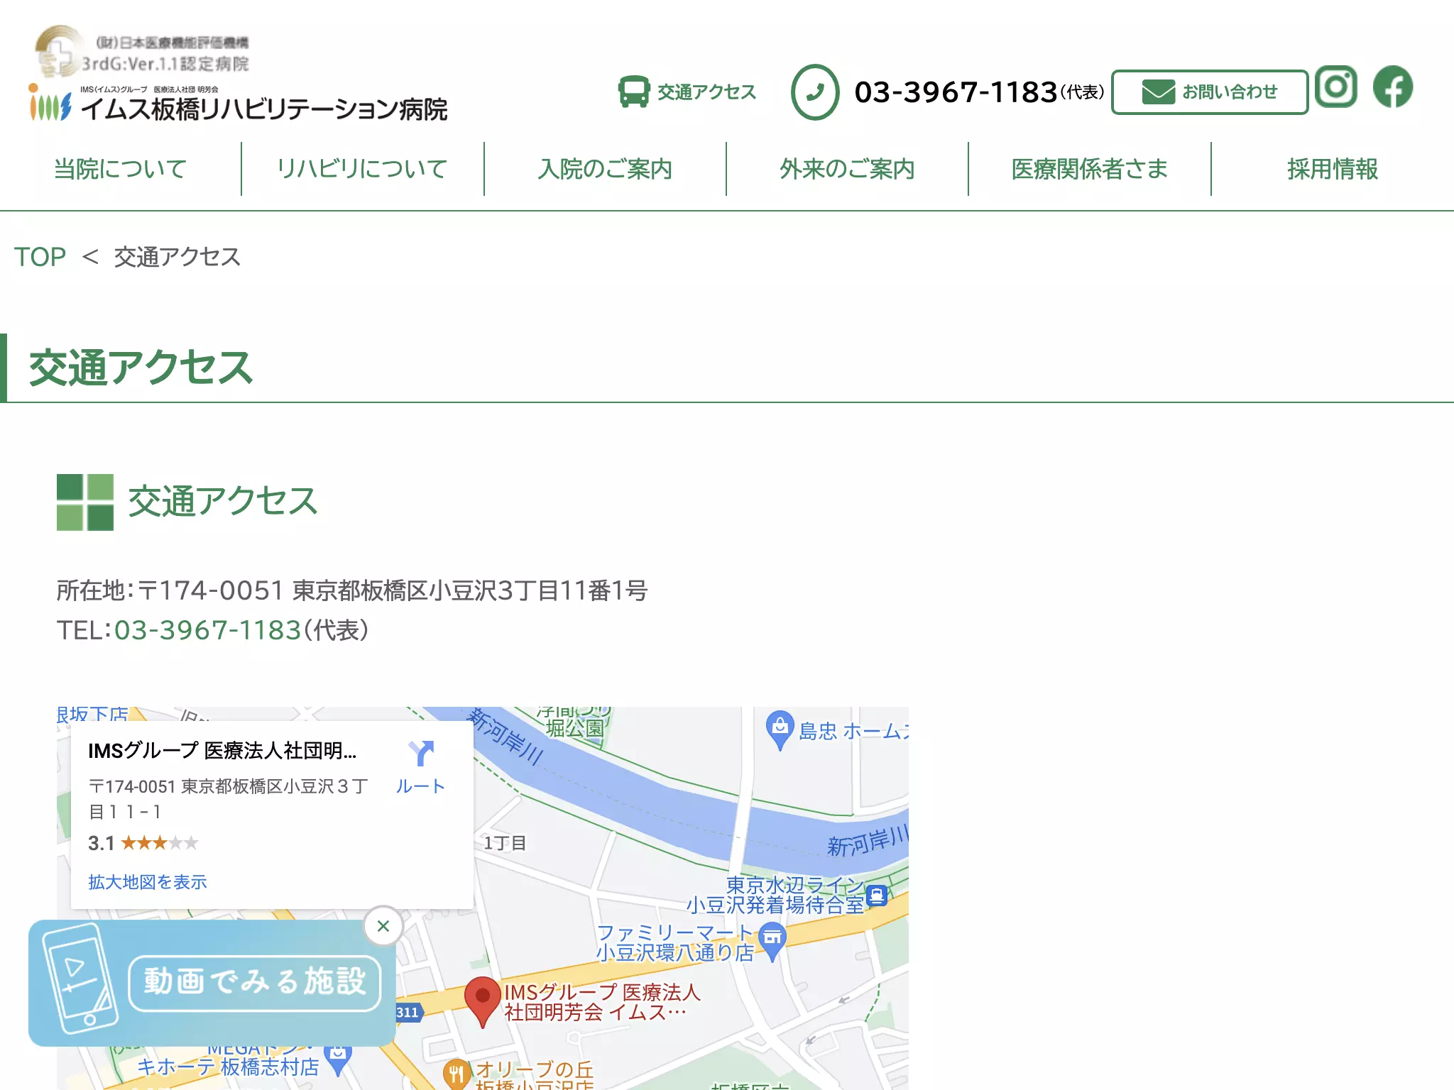Screen dimensions: 1454x1090
Task: Open the 採用情報 menu
Action: point(1333,169)
